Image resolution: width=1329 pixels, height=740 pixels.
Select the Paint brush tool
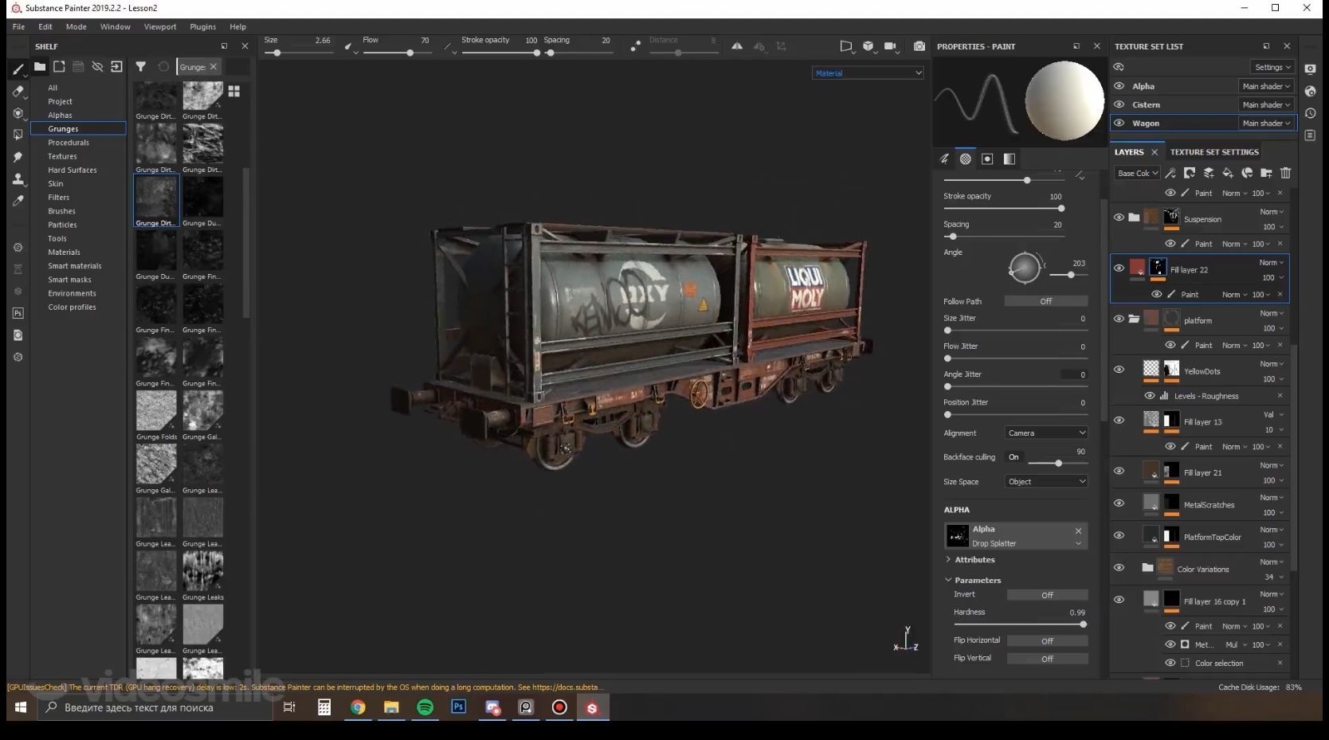click(x=18, y=70)
